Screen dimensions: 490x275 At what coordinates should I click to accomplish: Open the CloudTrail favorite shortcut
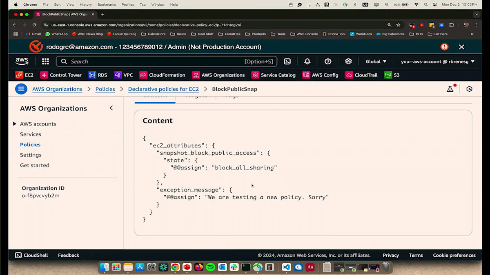361,75
